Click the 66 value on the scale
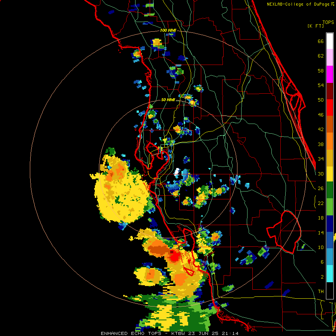336x336 pixels. pos(321,41)
